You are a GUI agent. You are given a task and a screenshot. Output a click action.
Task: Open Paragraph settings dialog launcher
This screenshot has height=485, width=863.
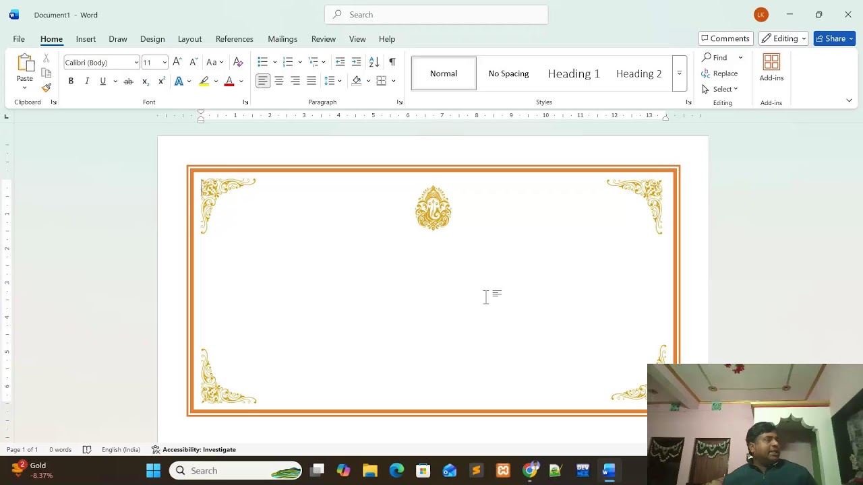point(400,102)
